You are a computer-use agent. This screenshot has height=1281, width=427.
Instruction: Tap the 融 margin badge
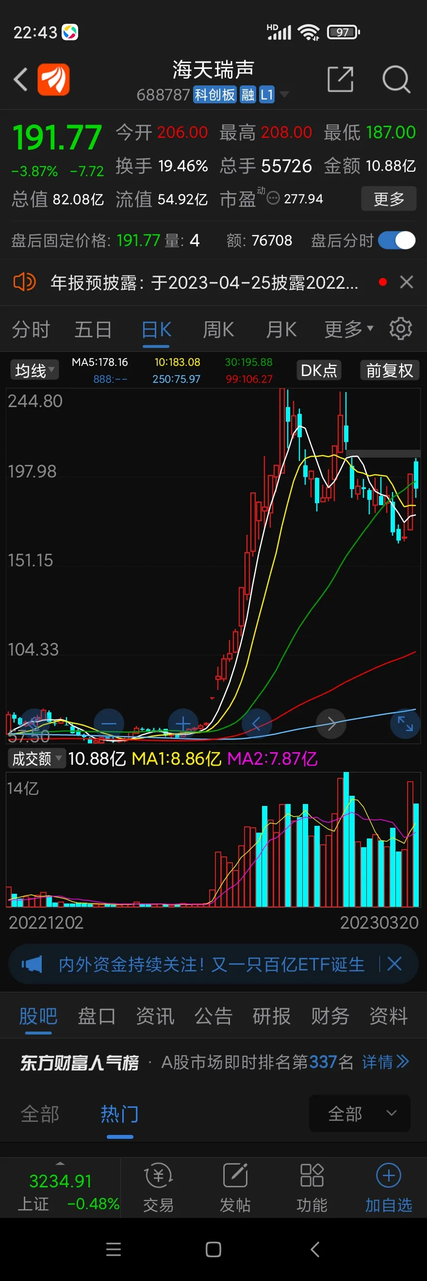pos(247,95)
